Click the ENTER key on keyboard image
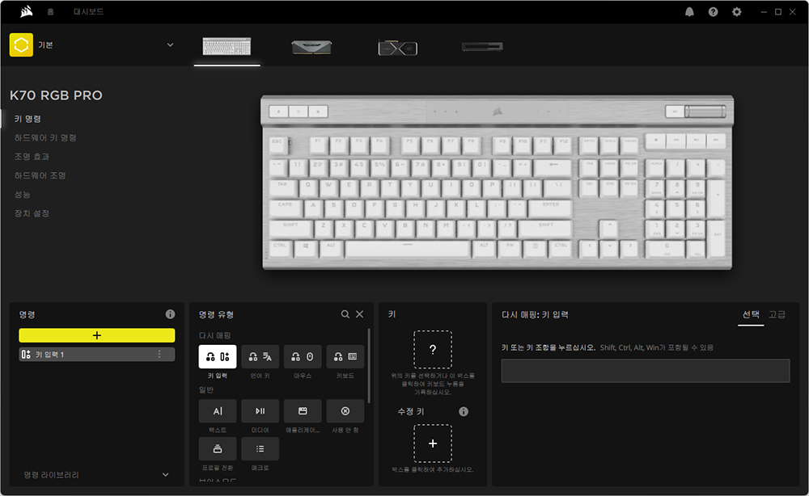This screenshot has height=496, width=809. 550,208
